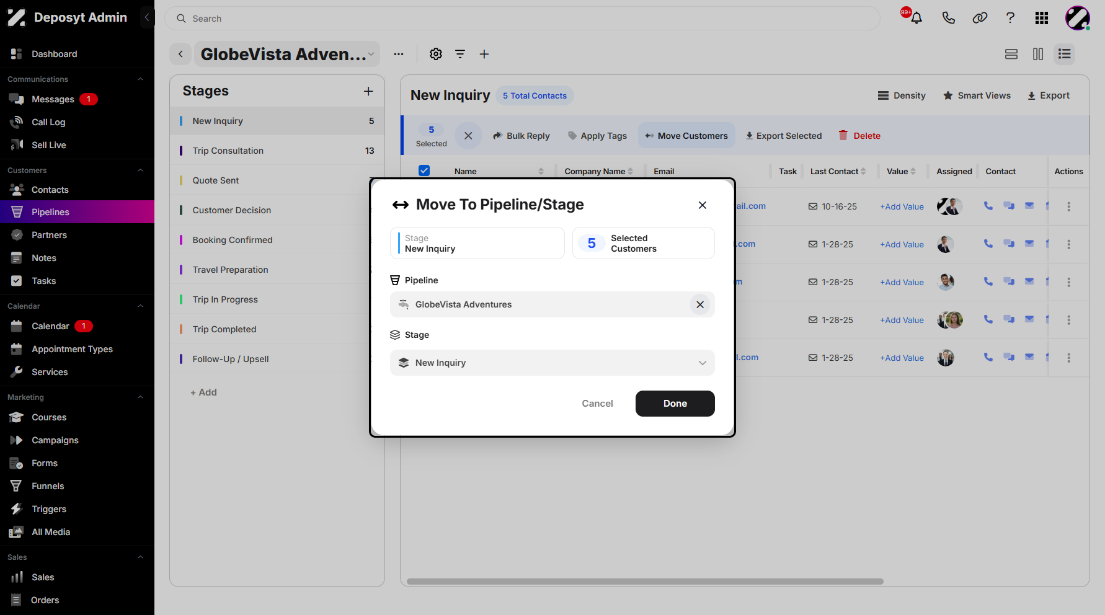
Task: Click +Add Value in 10-16-25 row
Action: click(902, 206)
